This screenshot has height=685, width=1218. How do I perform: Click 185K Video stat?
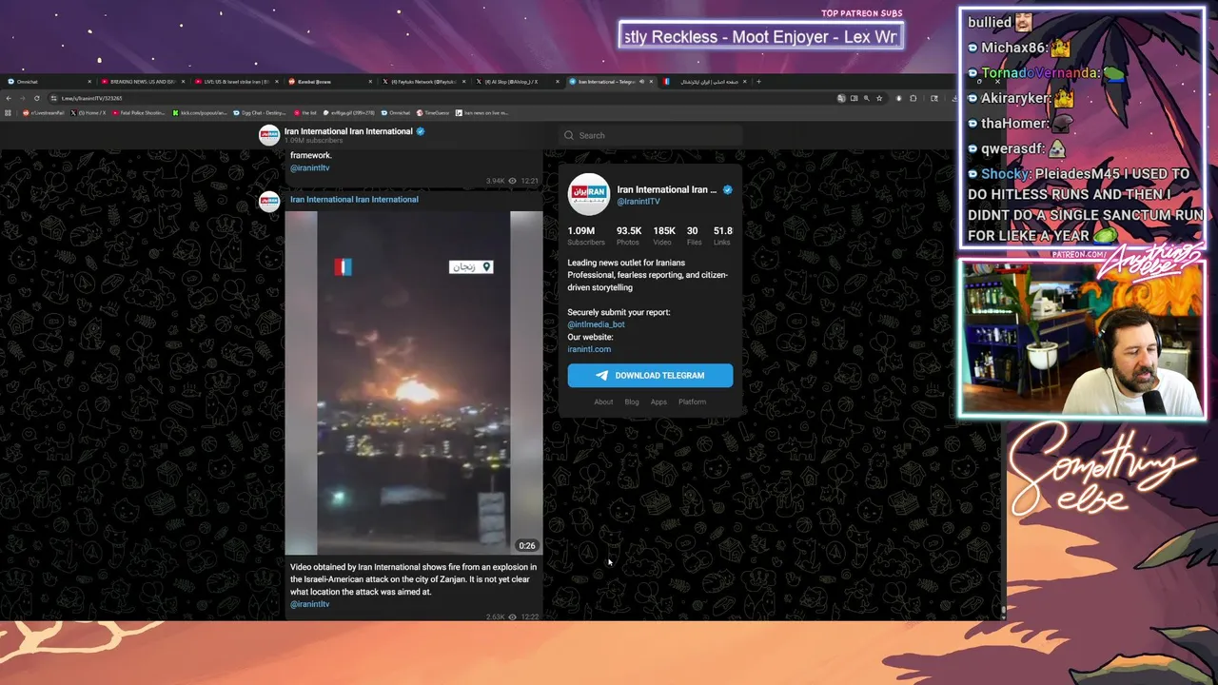tap(664, 236)
